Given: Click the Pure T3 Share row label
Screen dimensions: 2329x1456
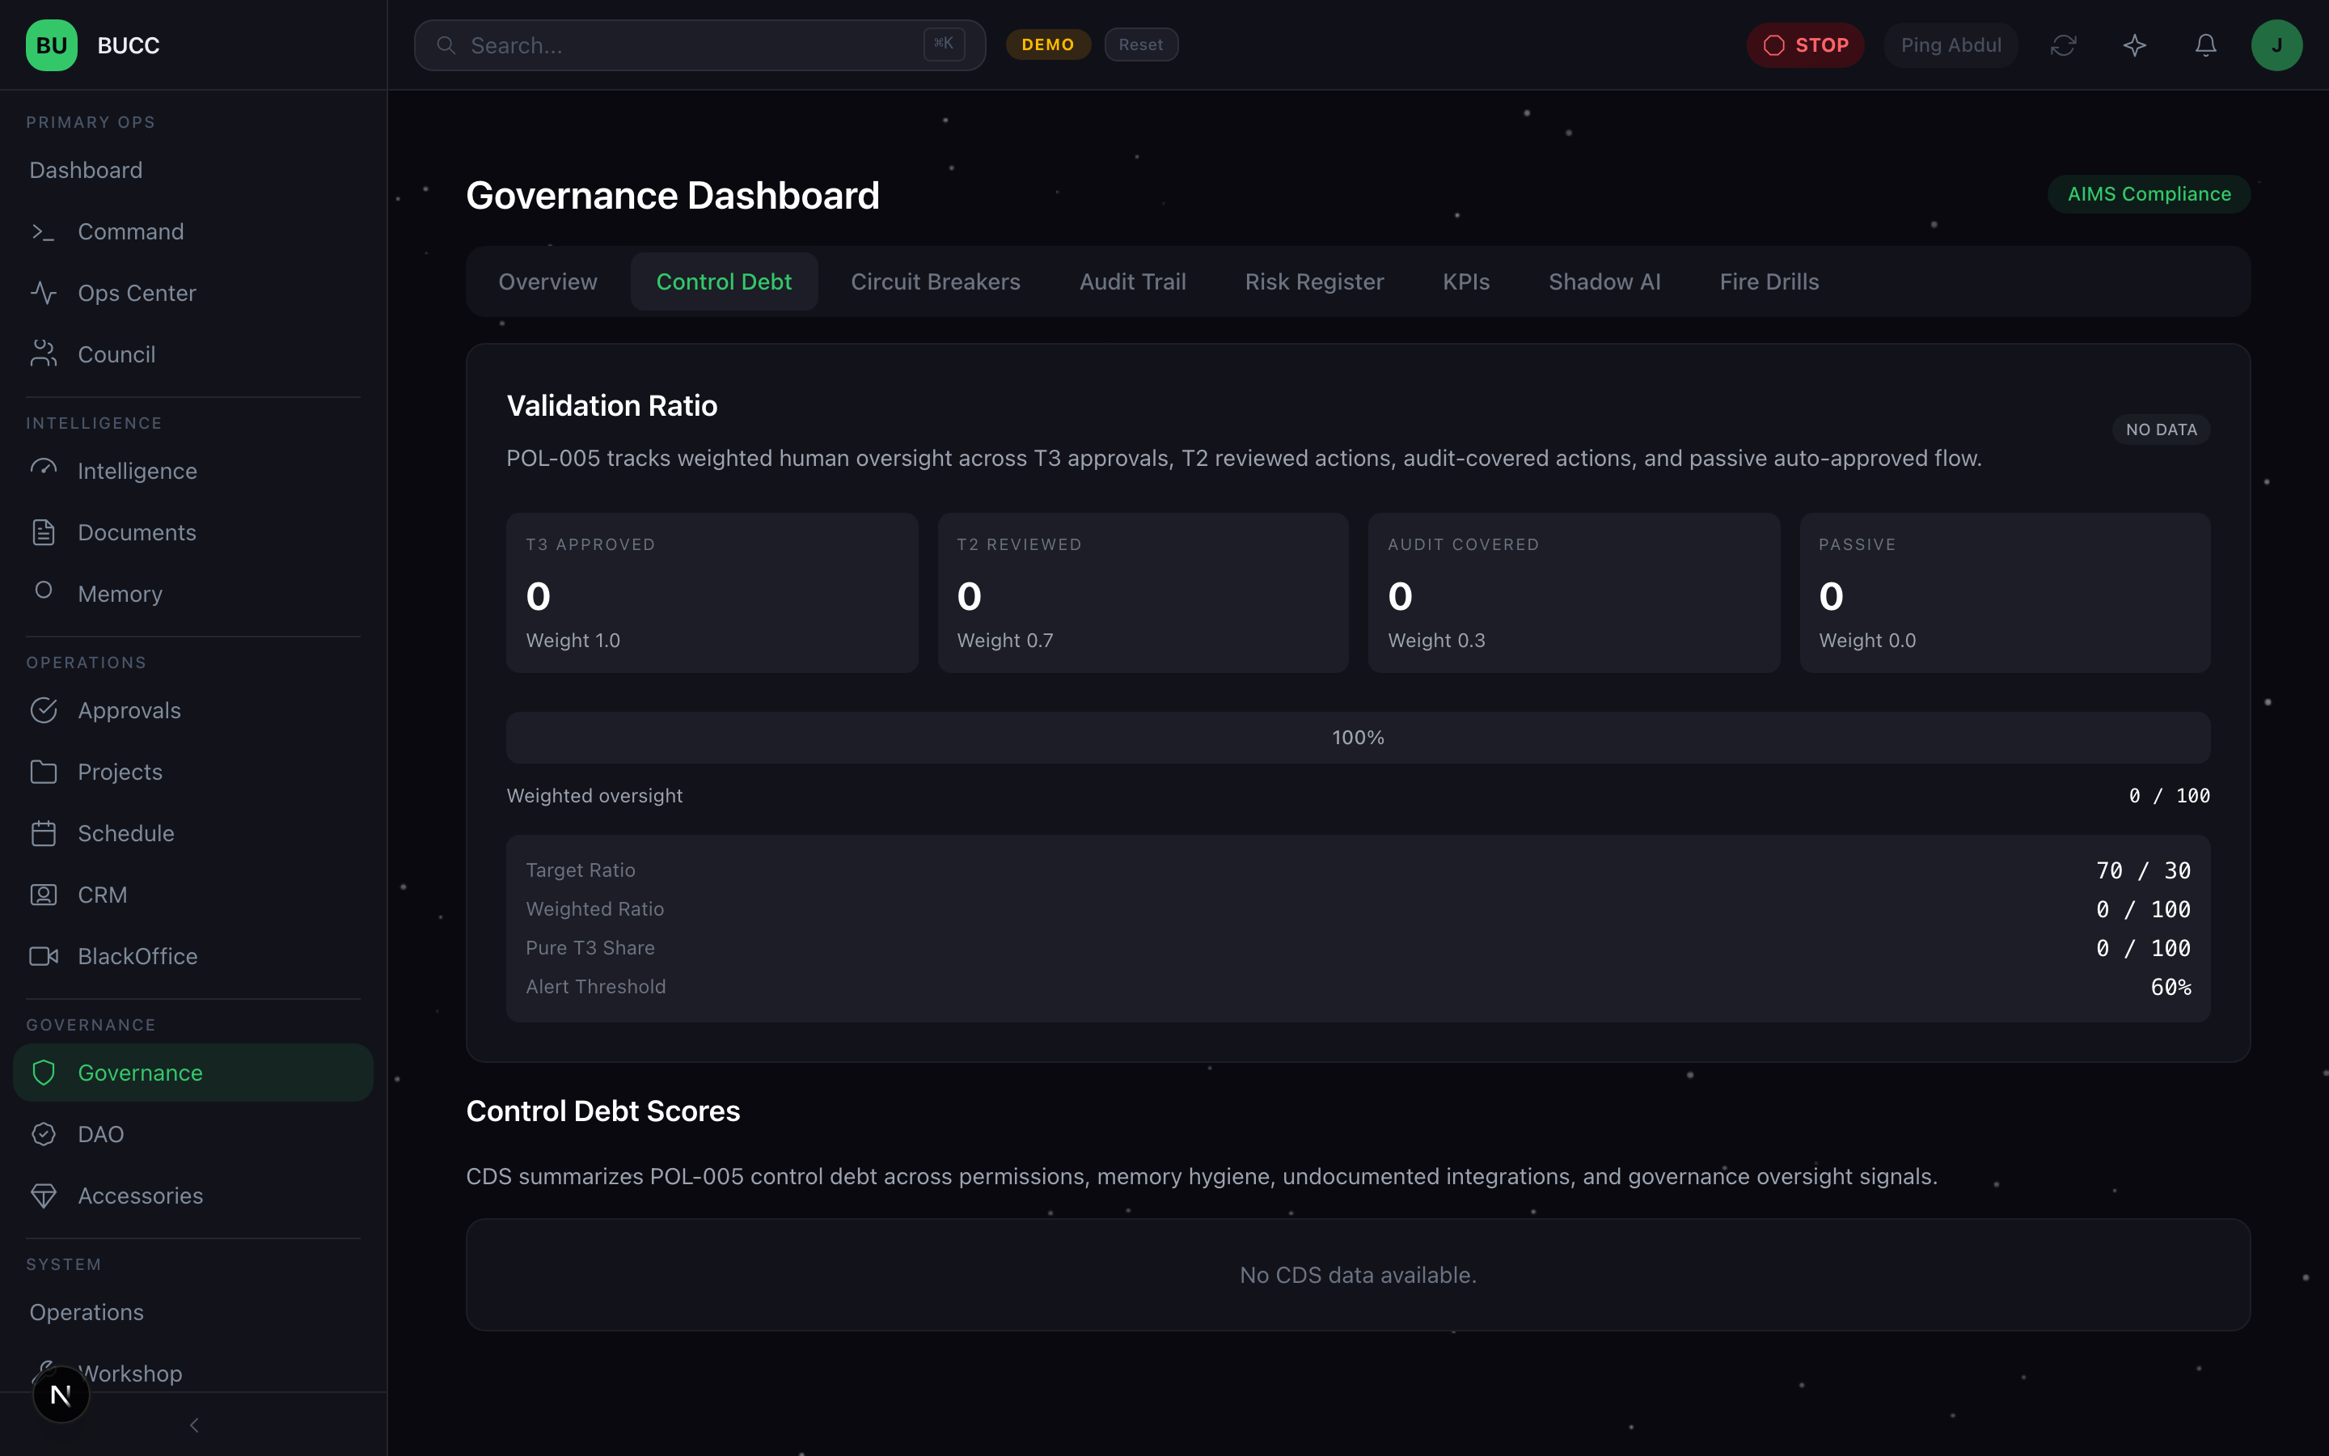Looking at the screenshot, I should coord(590,947).
